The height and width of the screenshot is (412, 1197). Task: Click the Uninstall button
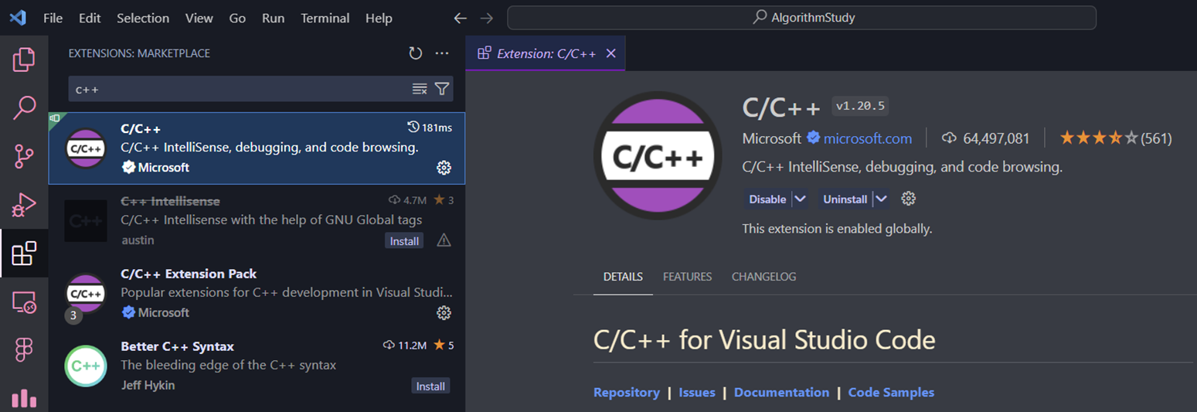click(x=845, y=199)
